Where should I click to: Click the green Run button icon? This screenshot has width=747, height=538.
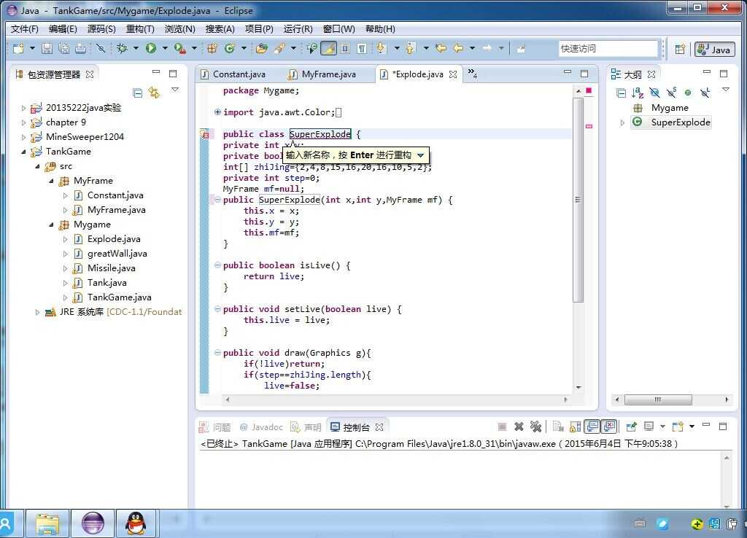tap(151, 48)
